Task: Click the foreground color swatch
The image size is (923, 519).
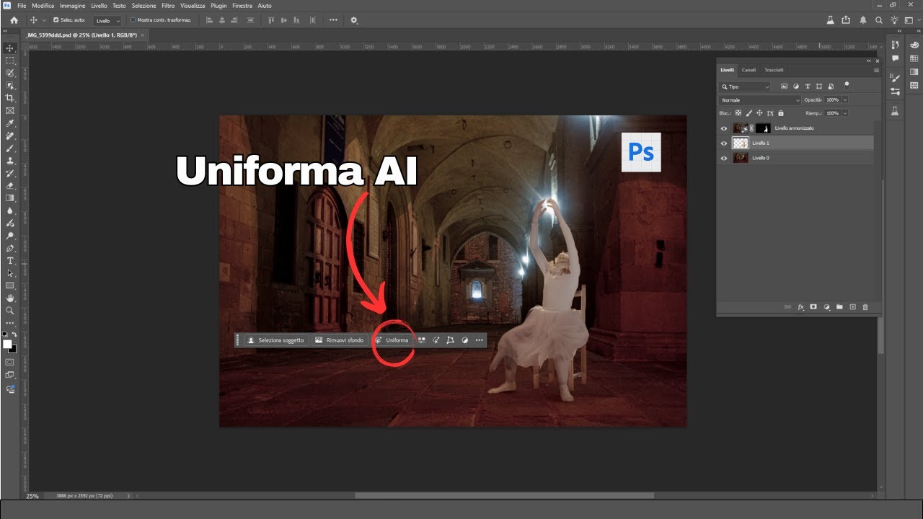Action: click(8, 344)
